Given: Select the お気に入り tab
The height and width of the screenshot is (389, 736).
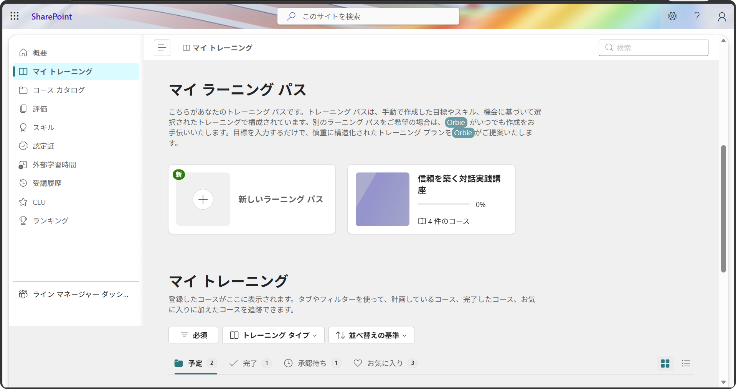Looking at the screenshot, I should pos(385,363).
